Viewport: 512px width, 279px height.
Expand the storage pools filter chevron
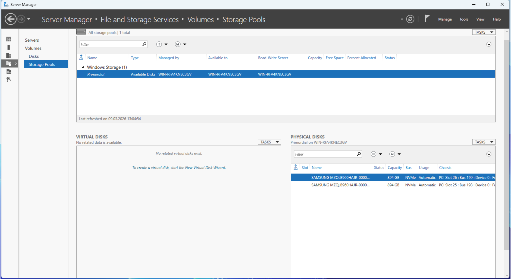(489, 44)
